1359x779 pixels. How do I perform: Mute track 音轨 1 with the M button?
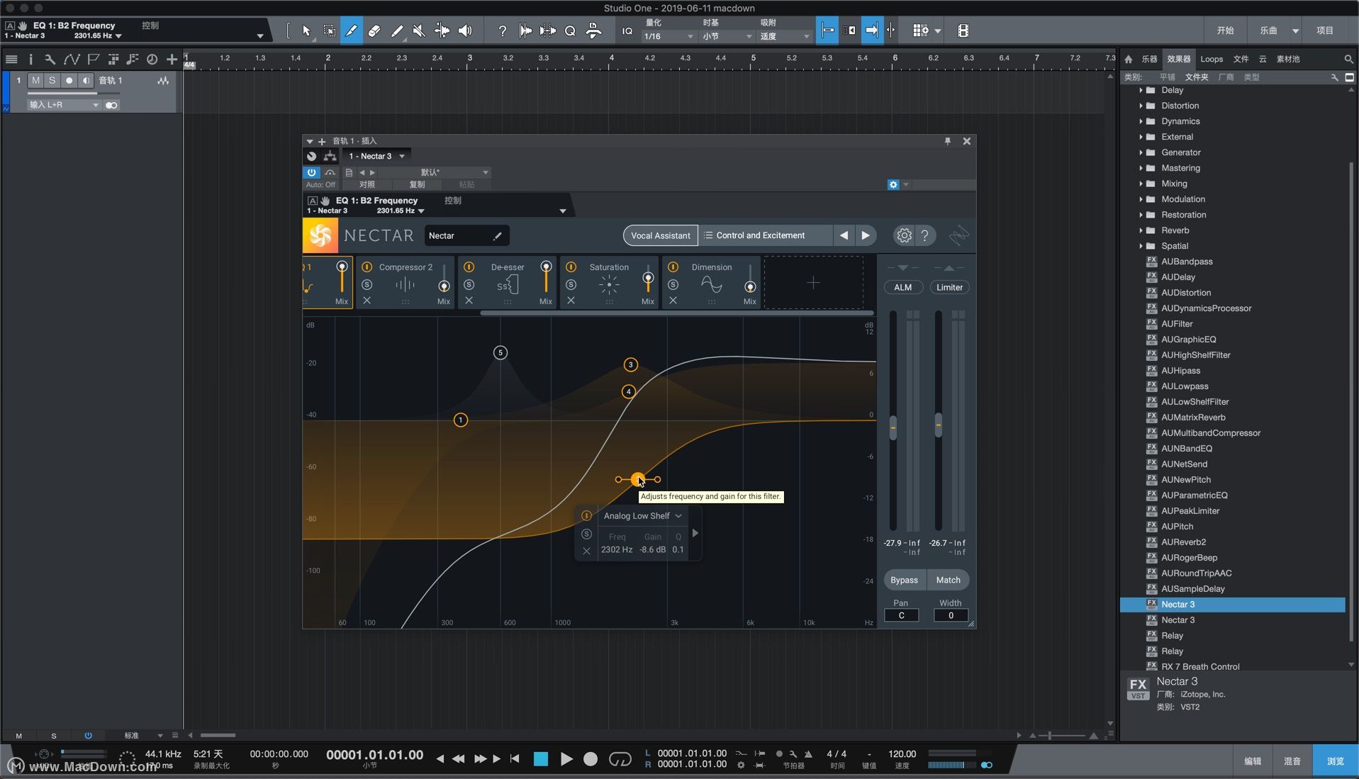click(x=35, y=80)
